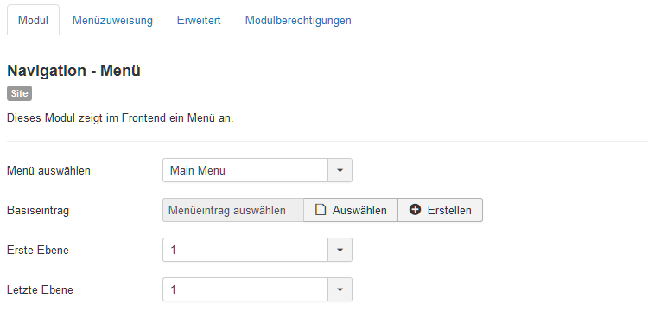Click the Menüeintrag auswählen field
The width and height of the screenshot is (648, 311).
point(233,210)
